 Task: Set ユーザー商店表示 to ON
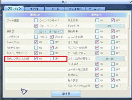pos(97,69)
